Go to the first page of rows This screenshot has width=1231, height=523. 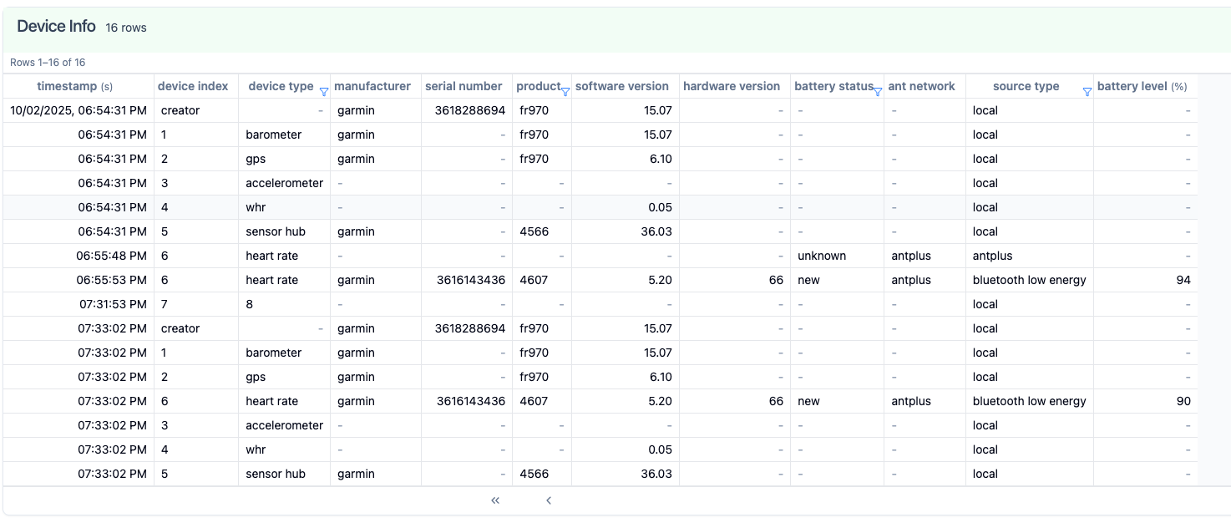(x=495, y=500)
